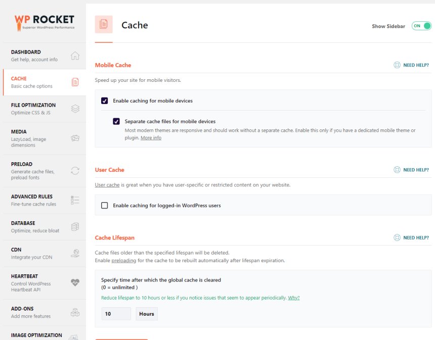Open the Hours lifespan unit selector
The width and height of the screenshot is (435, 340).
click(147, 314)
